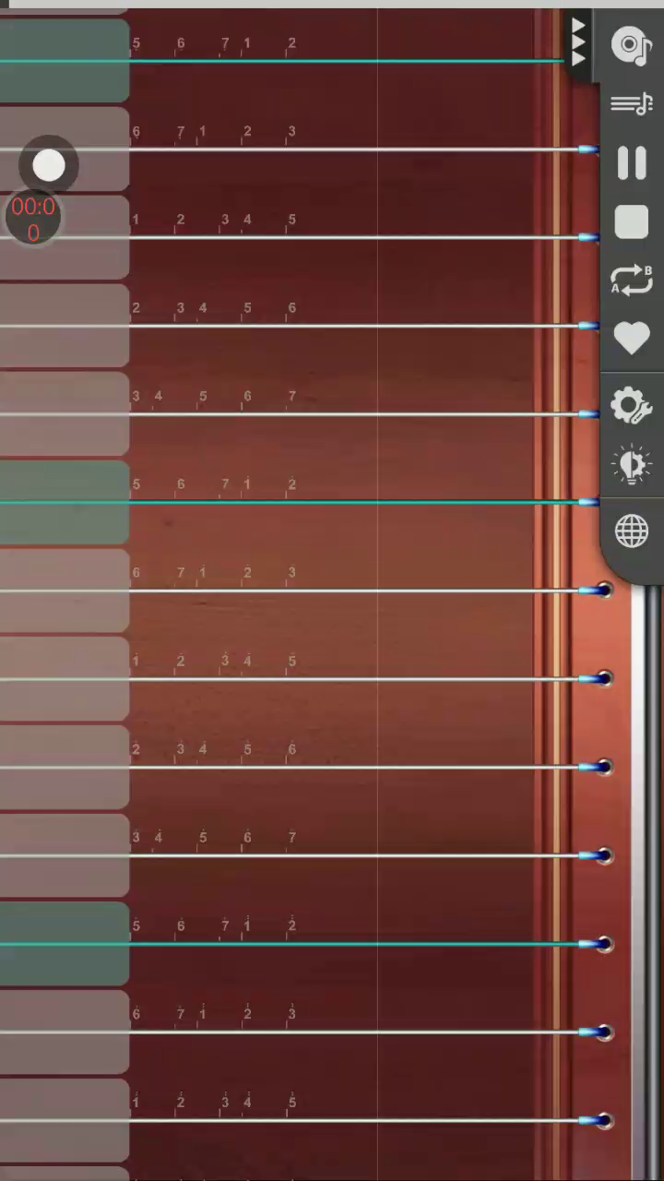664x1181 pixels.
Task: Pause playback with the pause button
Action: pyautogui.click(x=632, y=163)
